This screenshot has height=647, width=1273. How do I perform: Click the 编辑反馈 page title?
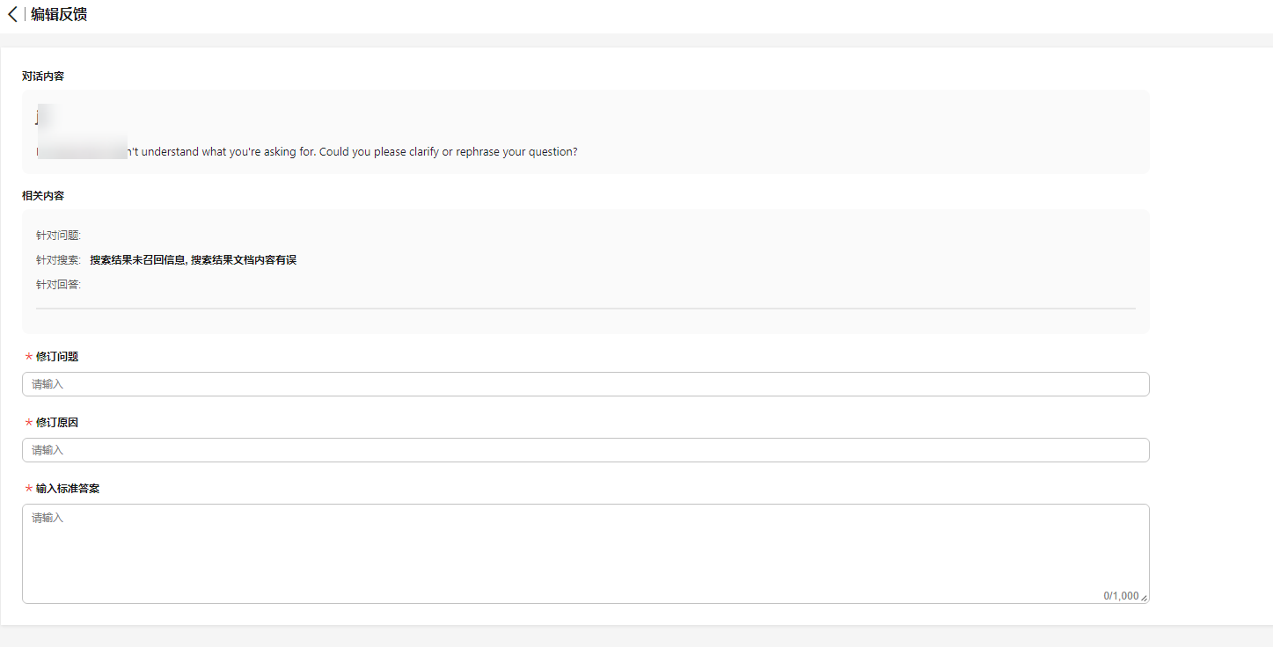pos(59,14)
